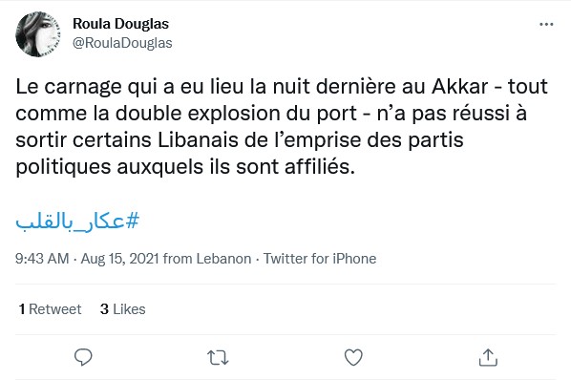Screen dimensions: 571x380
Task: Select the word Libanais in the tweet
Action: (198, 140)
